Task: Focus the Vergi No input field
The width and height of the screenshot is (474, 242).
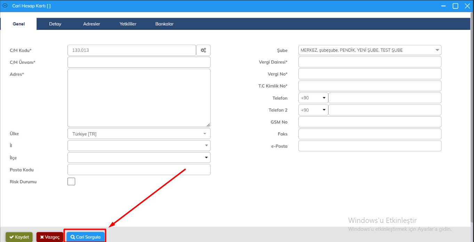Action: tap(370, 74)
